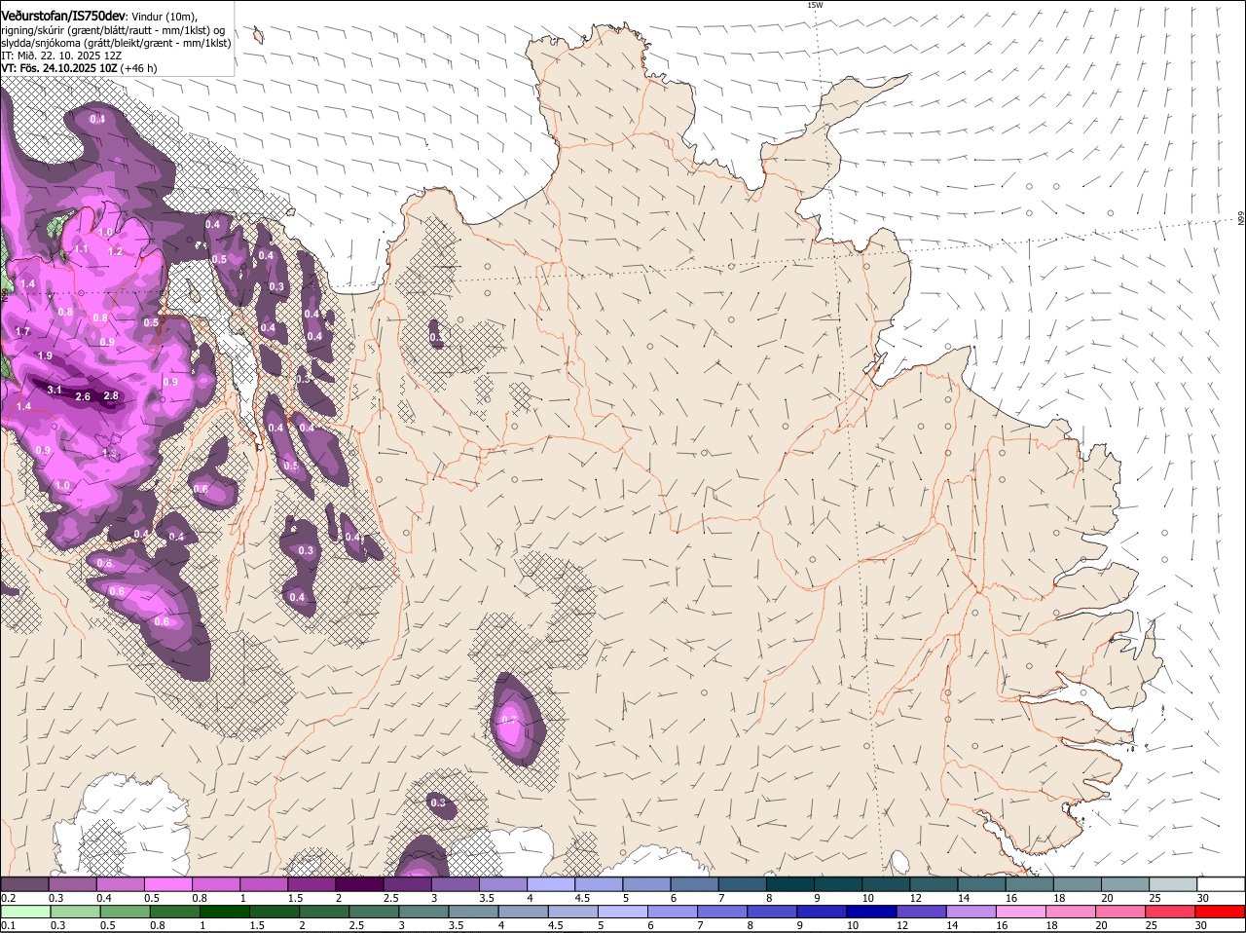Viewport: 1246px width, 933px height.
Task: Click the 1.2 snowfall value on the map
Action: pyautogui.click(x=115, y=251)
